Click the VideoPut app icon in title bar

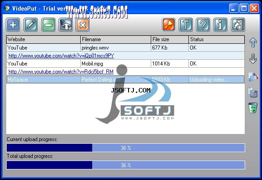(7, 8)
